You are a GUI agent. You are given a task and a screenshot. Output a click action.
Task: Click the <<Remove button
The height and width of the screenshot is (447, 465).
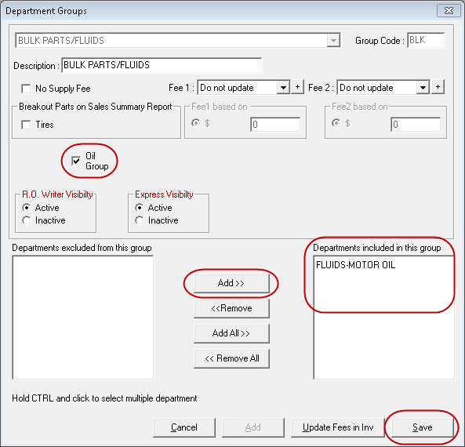(x=231, y=308)
